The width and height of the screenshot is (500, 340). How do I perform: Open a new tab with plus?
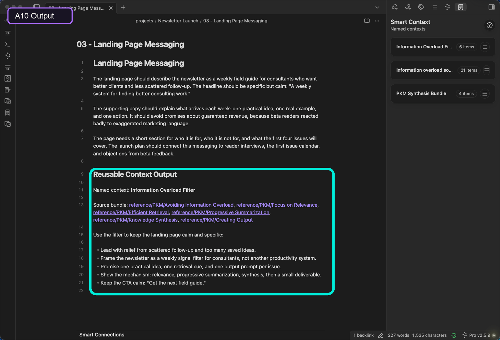[x=123, y=7]
